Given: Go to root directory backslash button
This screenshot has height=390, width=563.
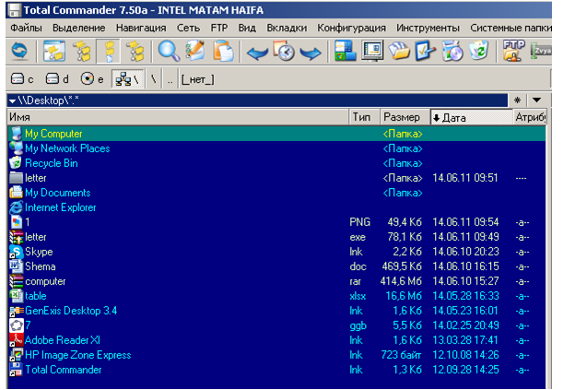Looking at the screenshot, I should (153, 79).
